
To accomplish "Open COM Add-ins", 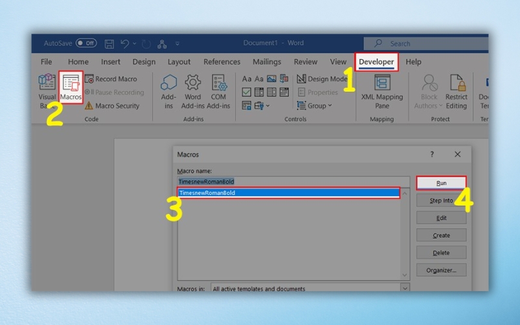I will [x=218, y=91].
